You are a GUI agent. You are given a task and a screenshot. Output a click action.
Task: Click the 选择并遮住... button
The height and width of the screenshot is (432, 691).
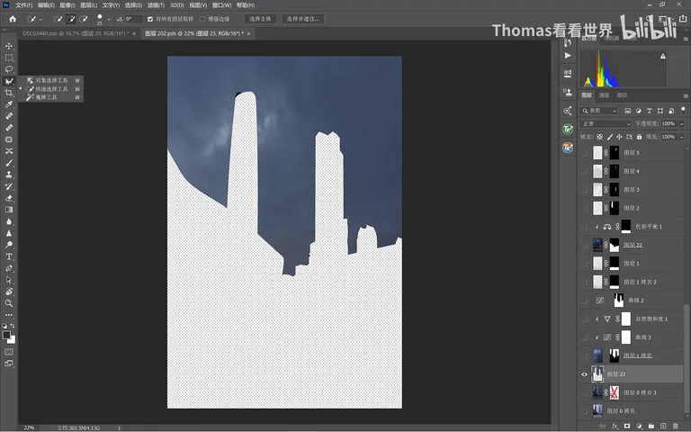pos(302,19)
